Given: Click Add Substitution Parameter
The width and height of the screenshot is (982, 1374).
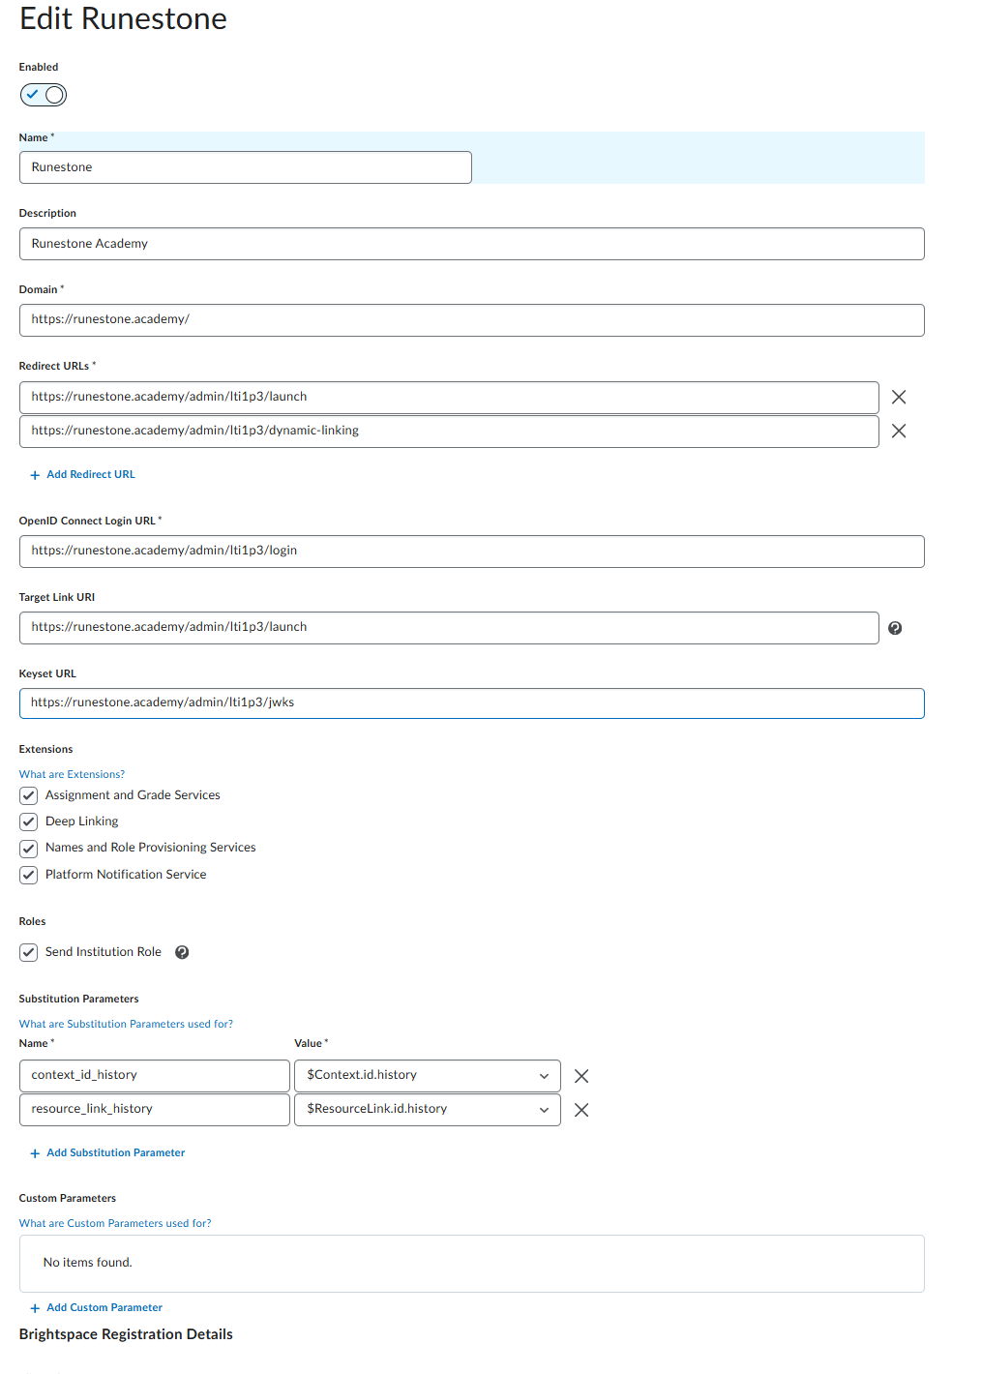Looking at the screenshot, I should point(115,1152).
